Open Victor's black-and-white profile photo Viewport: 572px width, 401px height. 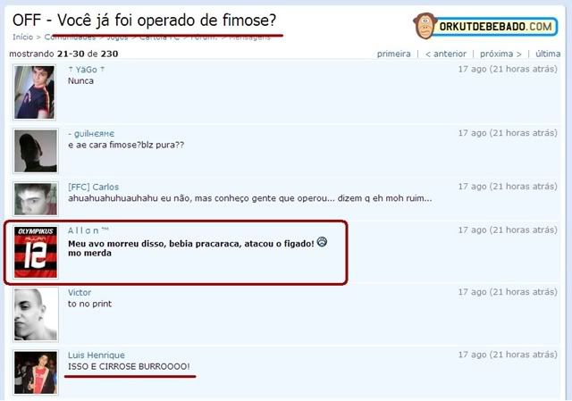[36, 314]
